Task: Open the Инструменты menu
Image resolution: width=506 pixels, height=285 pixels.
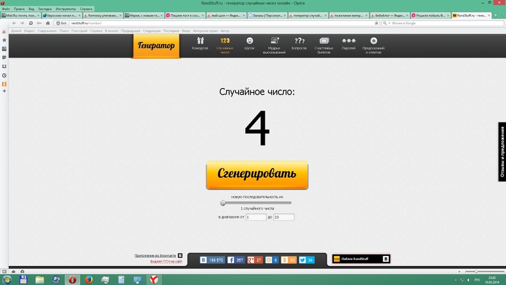Action: point(66,9)
